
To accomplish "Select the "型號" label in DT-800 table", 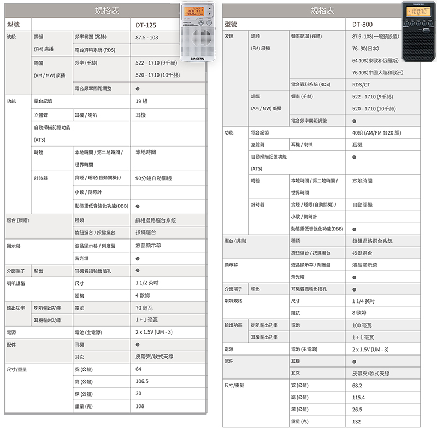I will point(231,25).
